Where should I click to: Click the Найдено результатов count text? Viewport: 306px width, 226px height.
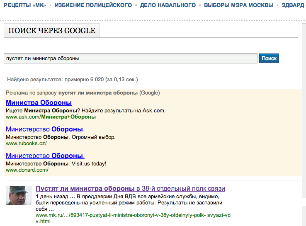(x=72, y=79)
